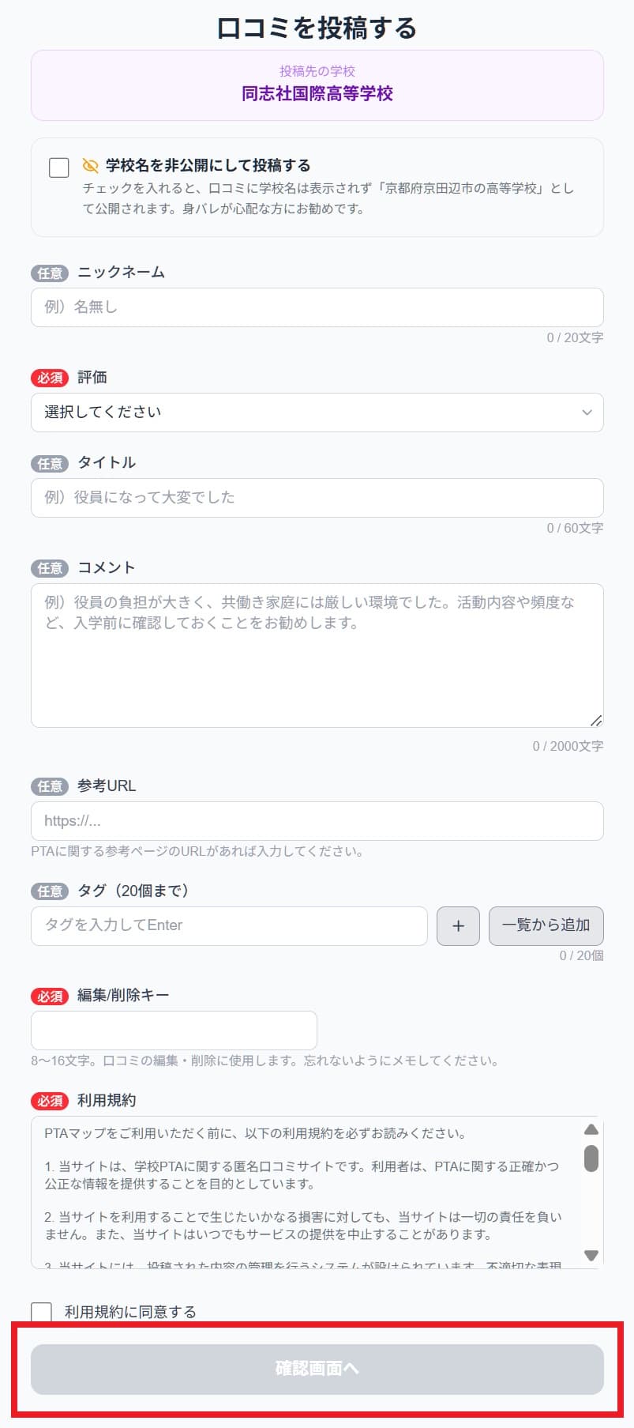
Task: Click the 任意 badge next to タグ
Action: click(x=49, y=891)
